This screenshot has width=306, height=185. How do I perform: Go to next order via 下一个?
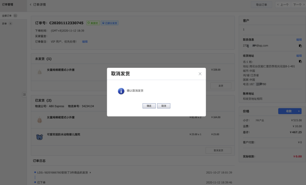297,5
